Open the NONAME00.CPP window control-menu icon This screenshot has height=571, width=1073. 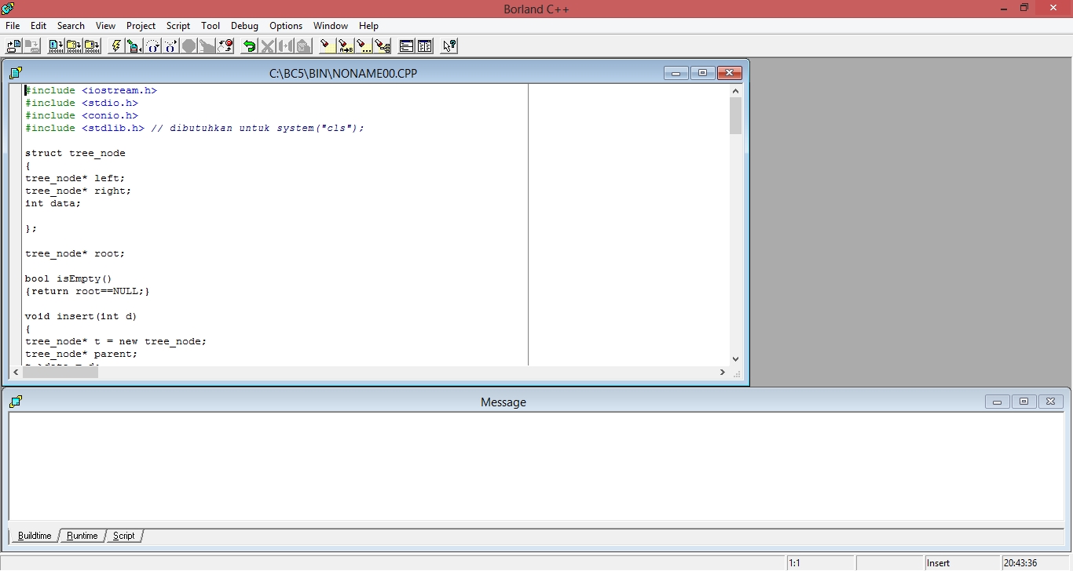[16, 73]
